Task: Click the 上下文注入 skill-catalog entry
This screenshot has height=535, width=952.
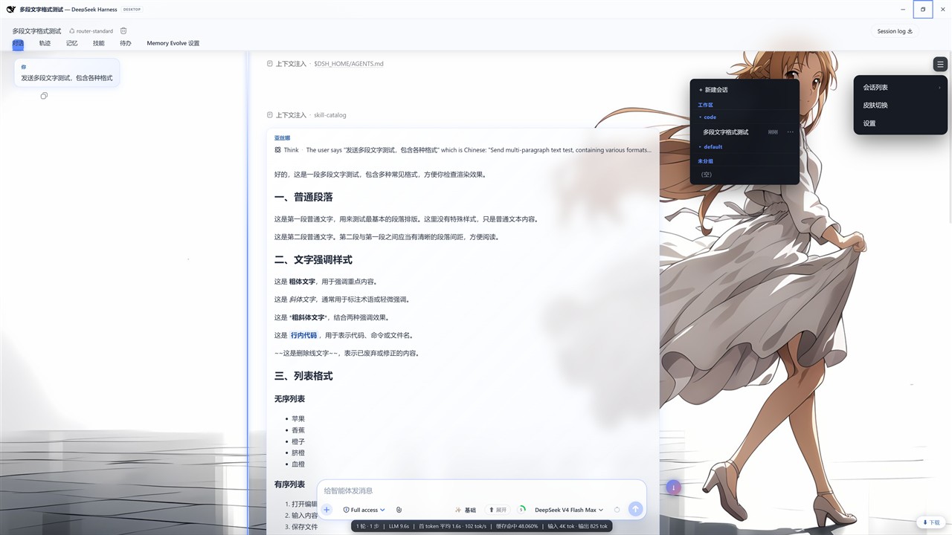Action: tap(307, 115)
